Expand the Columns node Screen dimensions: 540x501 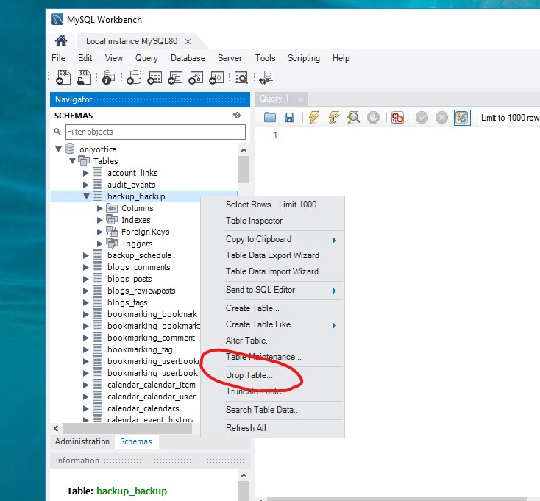click(100, 208)
